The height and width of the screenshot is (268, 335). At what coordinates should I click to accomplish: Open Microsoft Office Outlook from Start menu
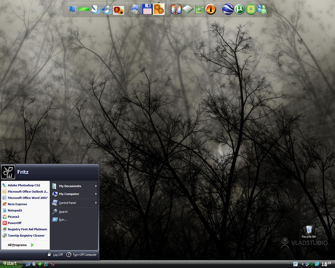[x=25, y=192]
